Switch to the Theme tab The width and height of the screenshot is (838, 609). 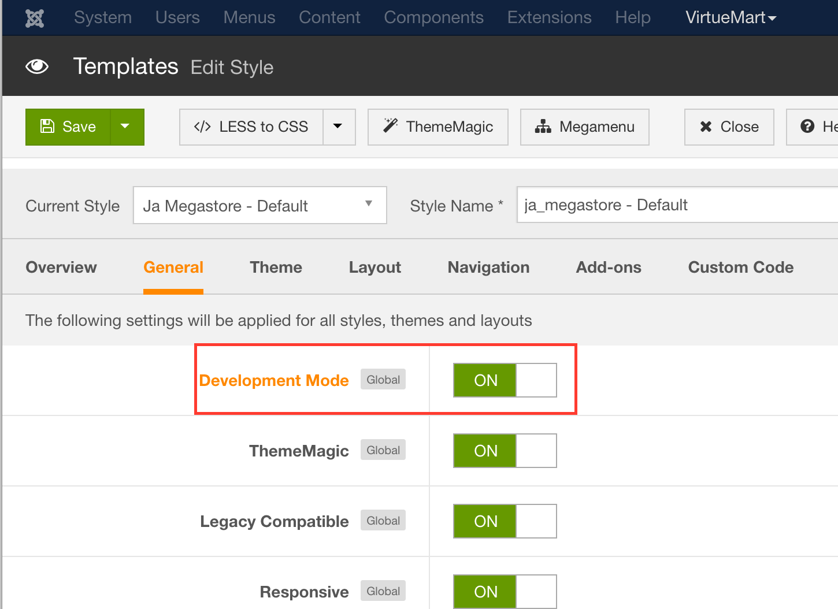[x=276, y=267]
